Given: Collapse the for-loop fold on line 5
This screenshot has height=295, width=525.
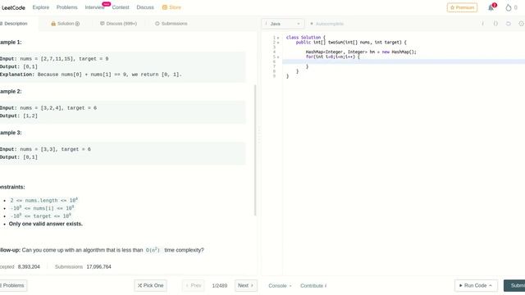Looking at the screenshot, I should [x=278, y=57].
